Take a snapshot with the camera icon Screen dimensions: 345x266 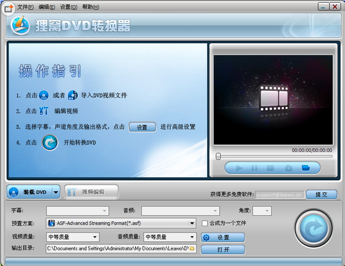[289, 168]
